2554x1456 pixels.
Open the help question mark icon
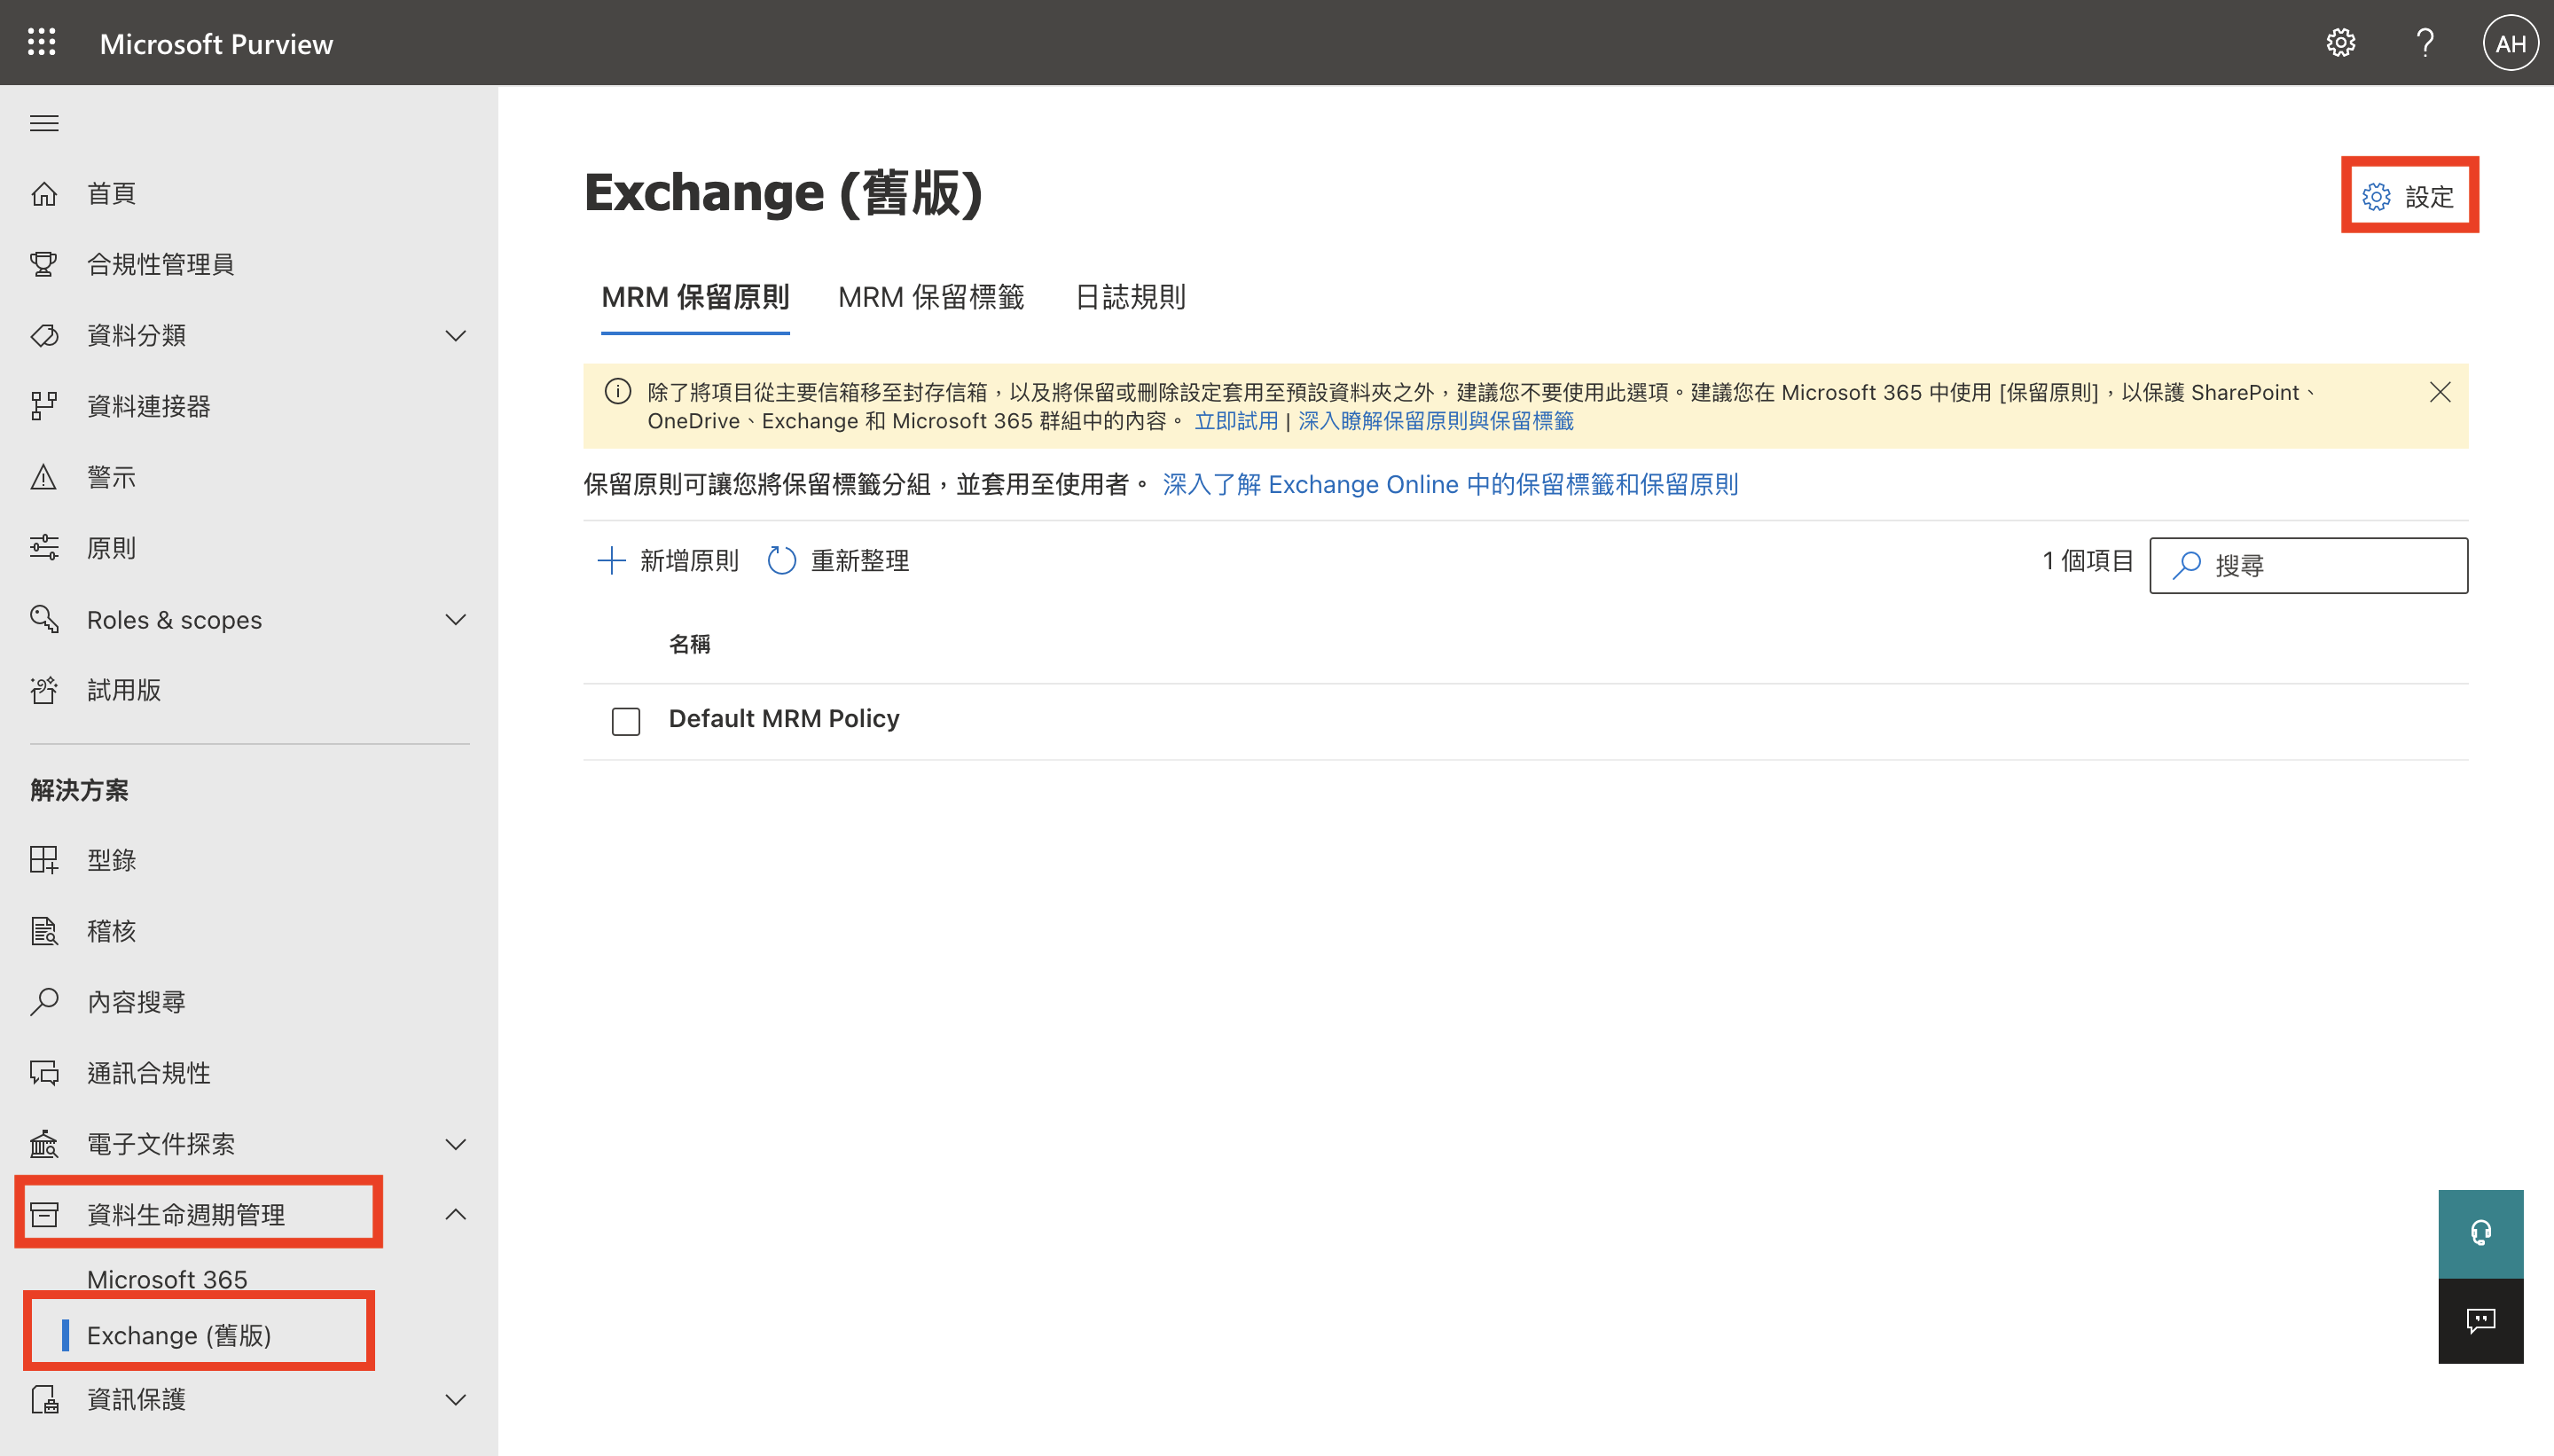click(2425, 43)
